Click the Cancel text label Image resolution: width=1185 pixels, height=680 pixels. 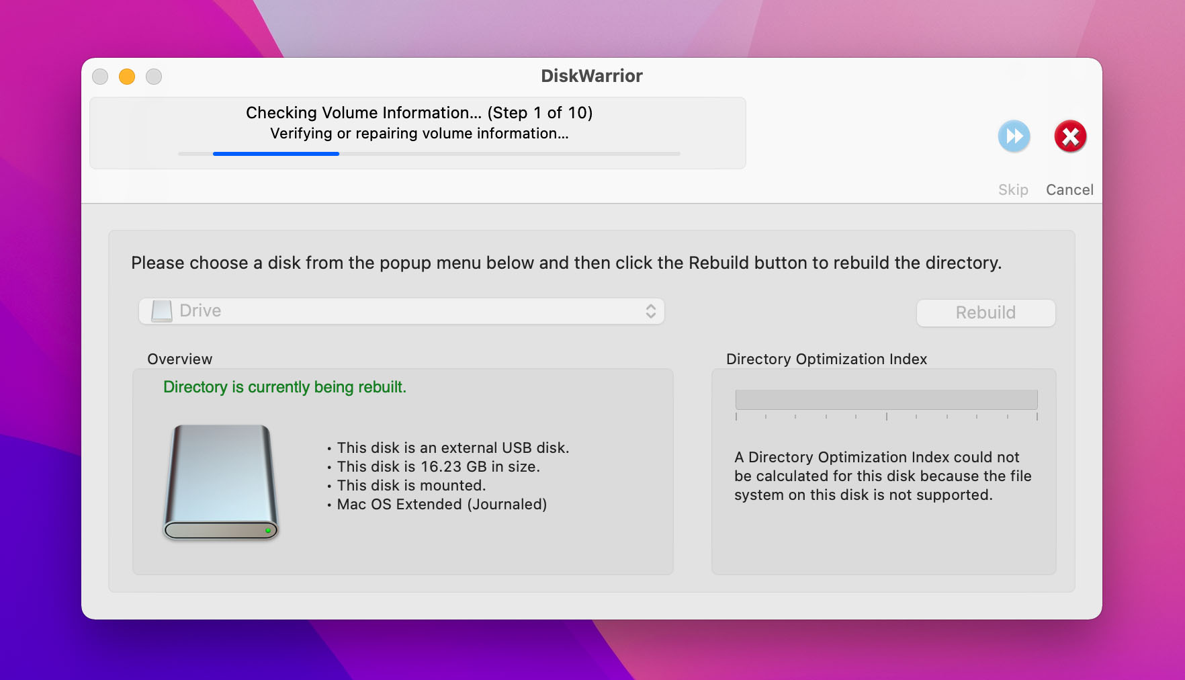pyautogui.click(x=1069, y=189)
